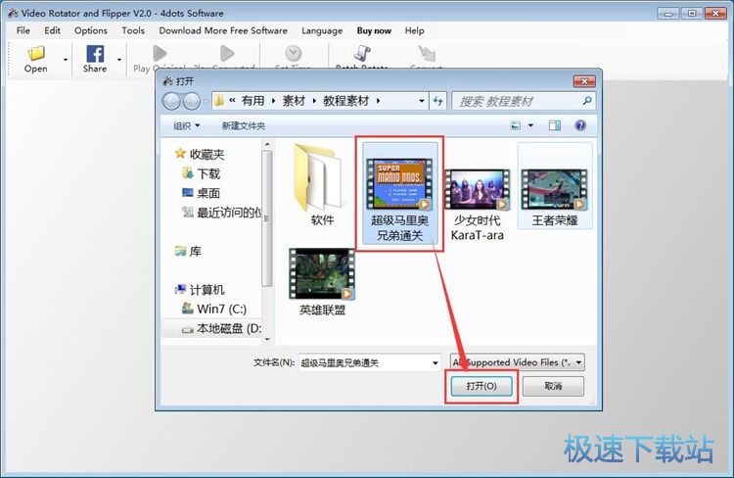
Task: Select 最近访问的位置 in navigation pane
Action: coord(222,213)
